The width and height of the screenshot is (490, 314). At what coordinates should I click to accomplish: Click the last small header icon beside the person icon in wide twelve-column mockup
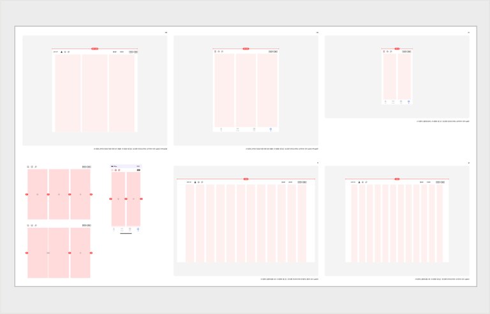(202, 182)
